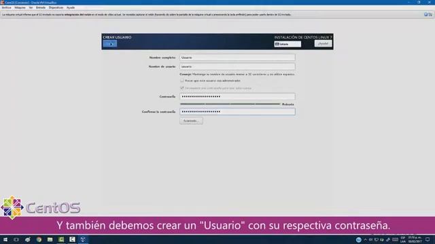Screen dimensions: 435x244
Task: Dismiss the mouse integration notice icon
Action: pos(426,14)
